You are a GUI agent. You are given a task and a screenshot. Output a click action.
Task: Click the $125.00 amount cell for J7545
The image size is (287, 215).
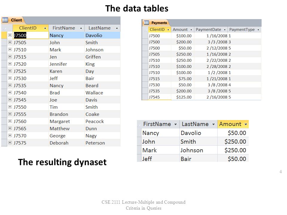pyautogui.click(x=182, y=97)
